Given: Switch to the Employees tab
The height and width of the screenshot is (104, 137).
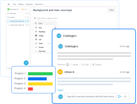Looking at the screenshot, I should [x=29, y=4].
